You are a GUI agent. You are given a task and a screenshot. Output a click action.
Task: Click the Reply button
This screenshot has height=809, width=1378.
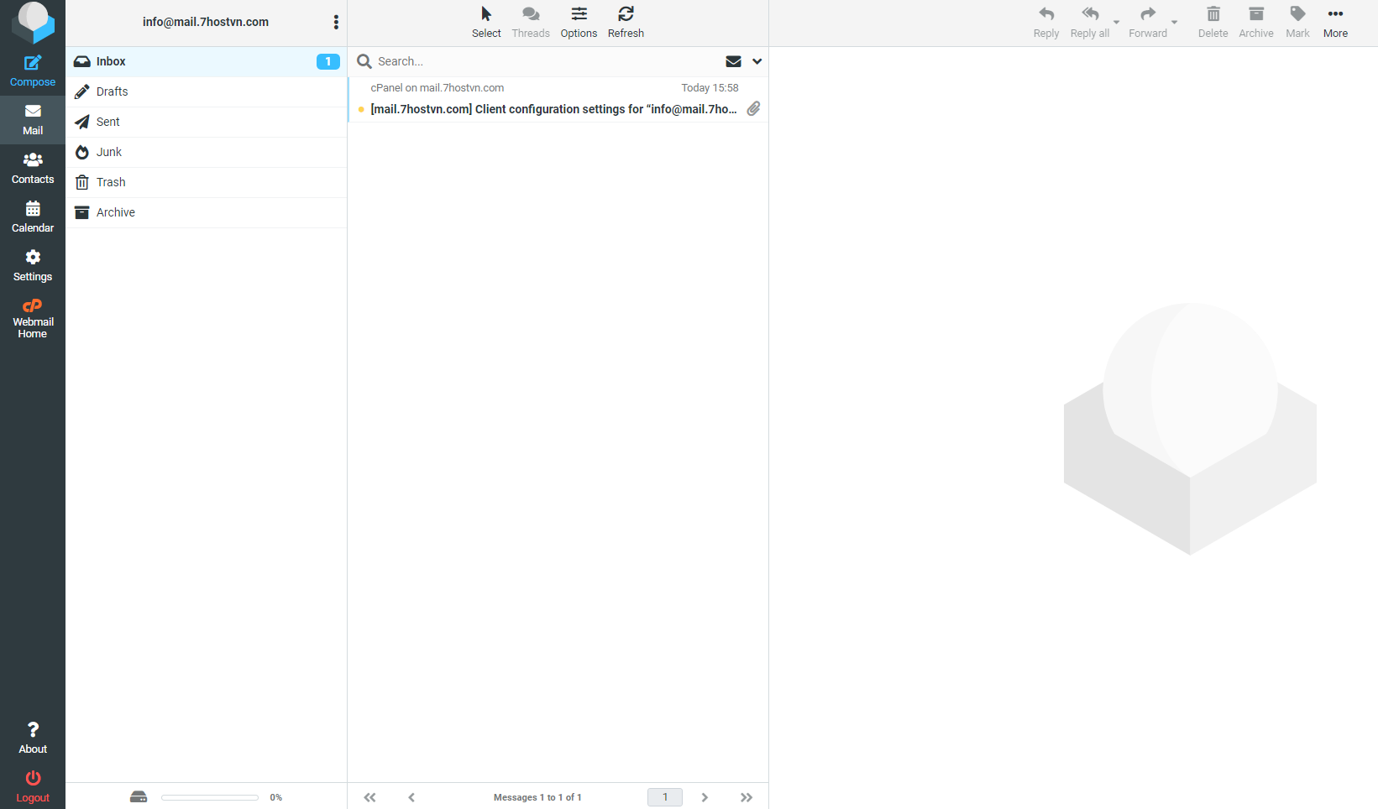click(x=1046, y=23)
